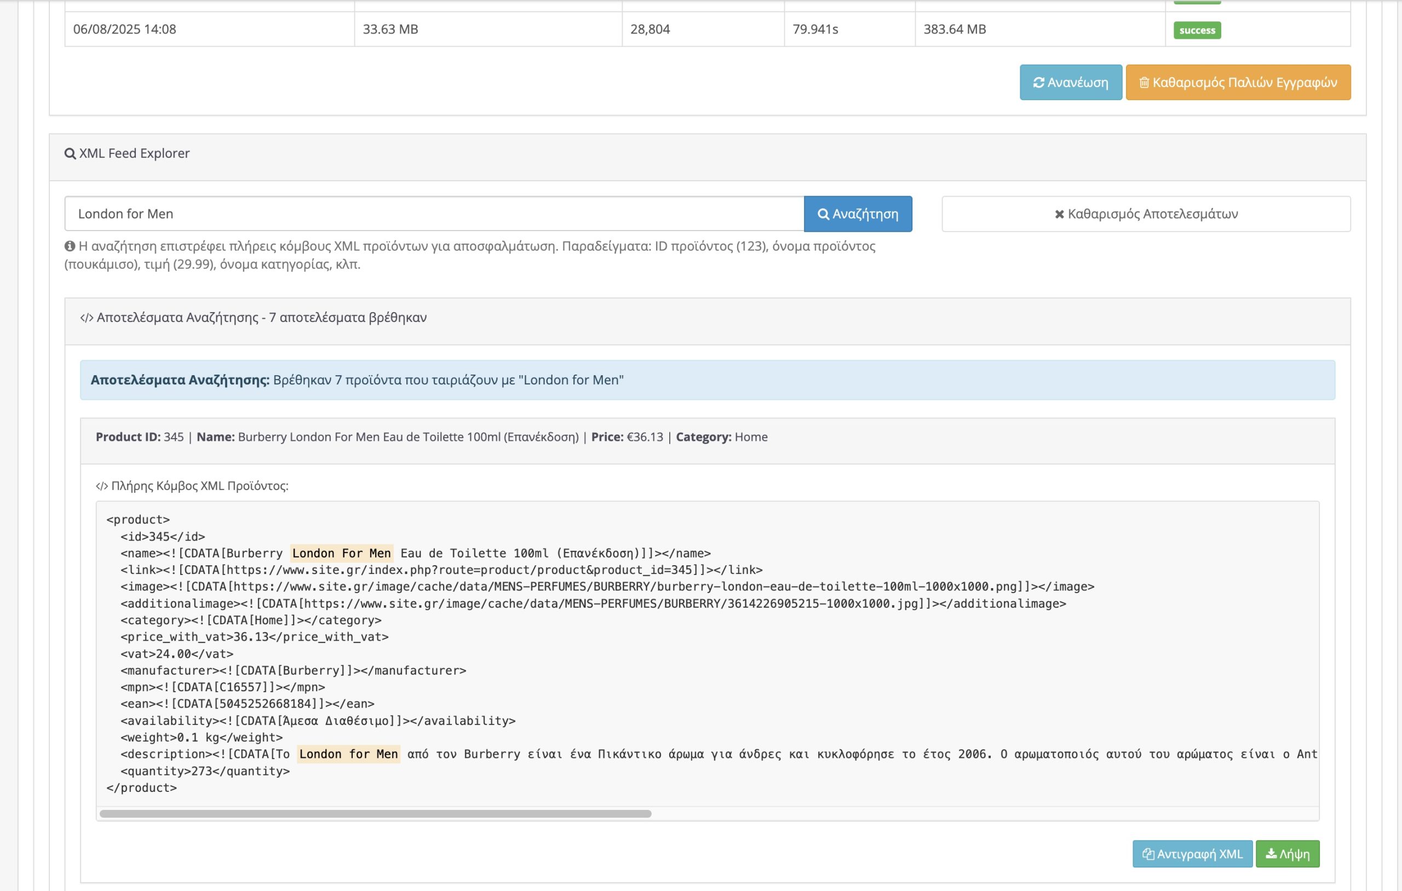Click the <price_with_vat>36.13 line
Image resolution: width=1402 pixels, height=891 pixels.
(x=255, y=637)
